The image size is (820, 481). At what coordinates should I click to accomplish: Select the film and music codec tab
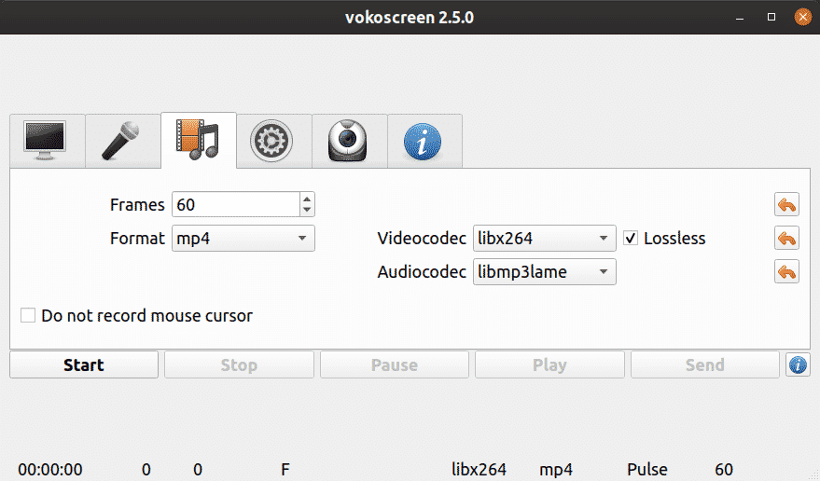198,141
